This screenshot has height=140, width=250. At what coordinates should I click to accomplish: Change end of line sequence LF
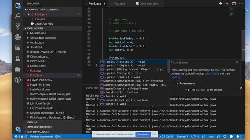[204, 136]
